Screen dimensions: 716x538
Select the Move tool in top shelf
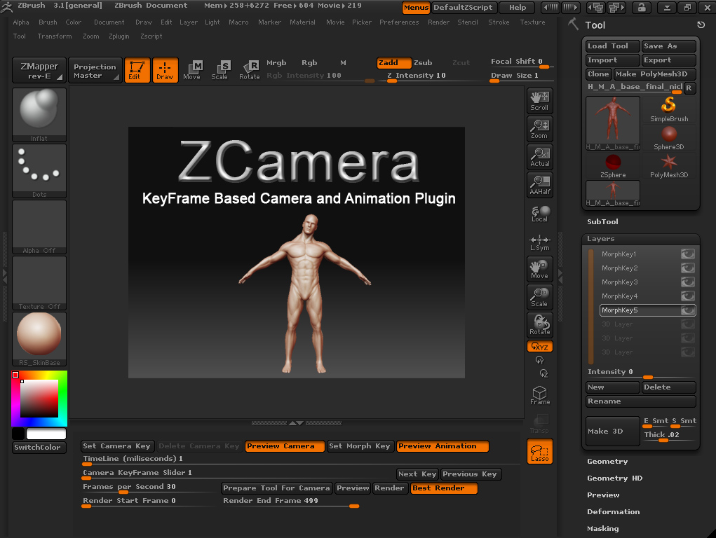click(x=192, y=70)
